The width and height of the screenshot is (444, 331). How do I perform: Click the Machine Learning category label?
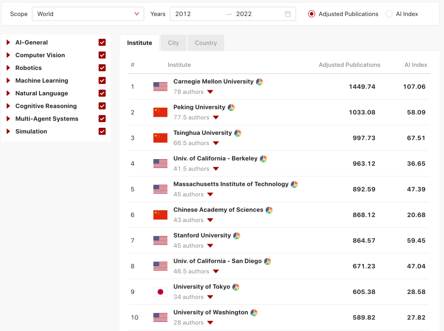pos(42,81)
